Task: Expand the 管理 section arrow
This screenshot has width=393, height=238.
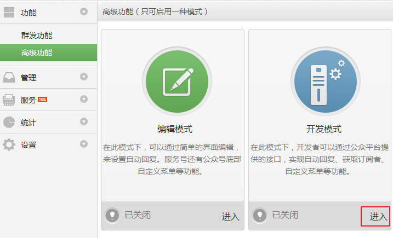Action: pyautogui.click(x=84, y=77)
